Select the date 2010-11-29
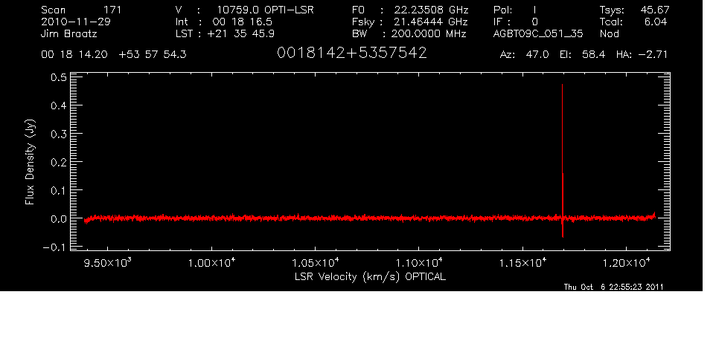This screenshot has height=364, width=716. tap(76, 22)
